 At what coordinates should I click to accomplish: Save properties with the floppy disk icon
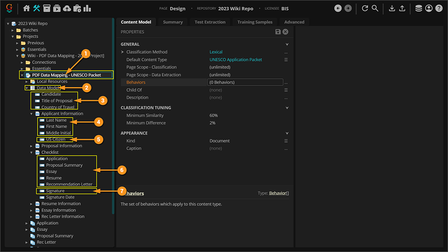click(x=278, y=32)
